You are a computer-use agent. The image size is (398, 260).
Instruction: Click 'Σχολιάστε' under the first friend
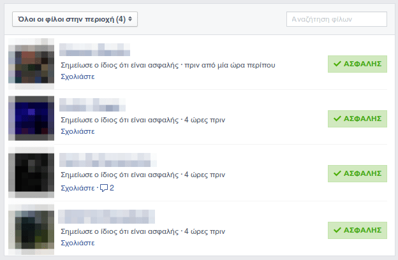coord(78,76)
